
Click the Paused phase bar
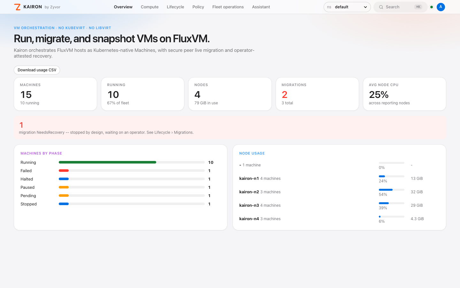(132, 187)
